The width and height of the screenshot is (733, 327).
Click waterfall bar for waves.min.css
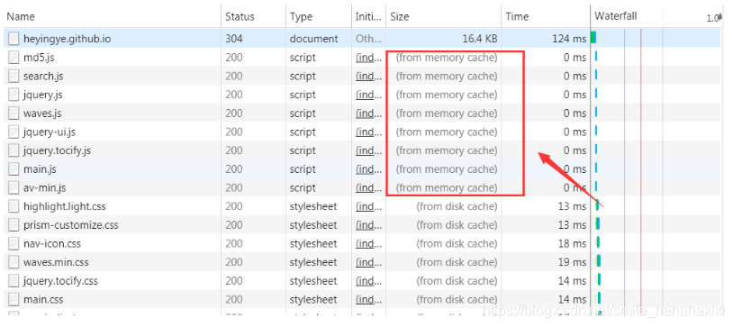pyautogui.click(x=598, y=261)
